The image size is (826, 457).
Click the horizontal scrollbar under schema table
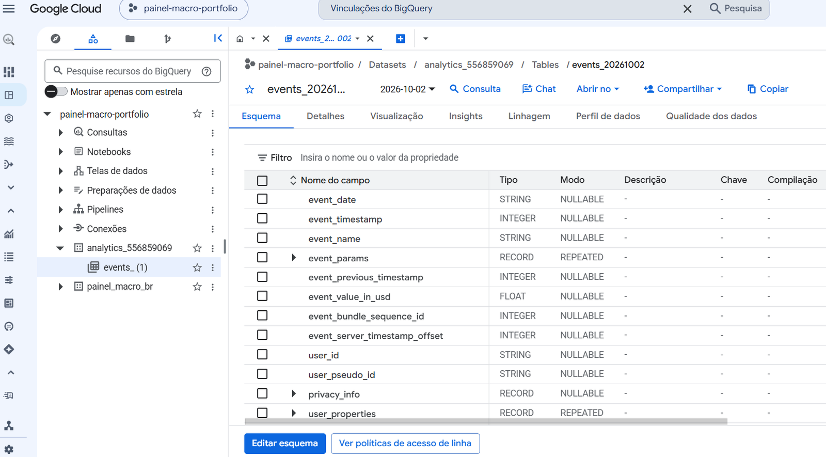point(486,421)
